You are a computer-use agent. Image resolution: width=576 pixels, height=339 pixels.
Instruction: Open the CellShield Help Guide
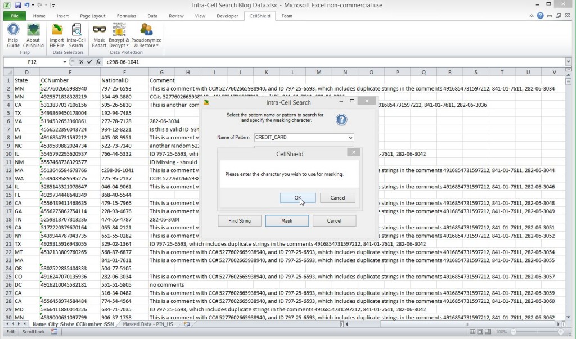tap(13, 35)
